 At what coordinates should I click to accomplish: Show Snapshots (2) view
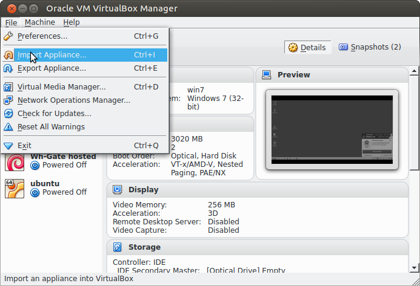pyautogui.click(x=370, y=47)
